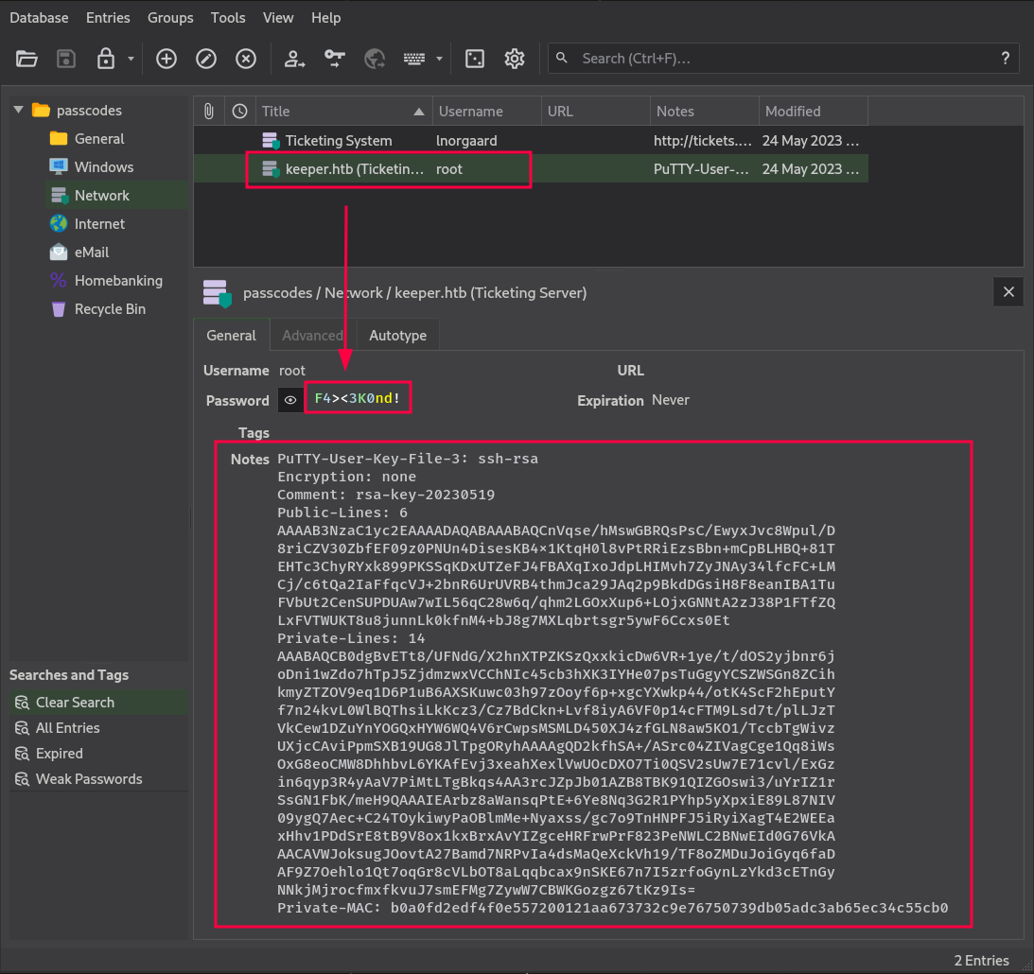This screenshot has width=1034, height=974.
Task: Open lock database dropdown arrow
Action: pyautogui.click(x=131, y=59)
